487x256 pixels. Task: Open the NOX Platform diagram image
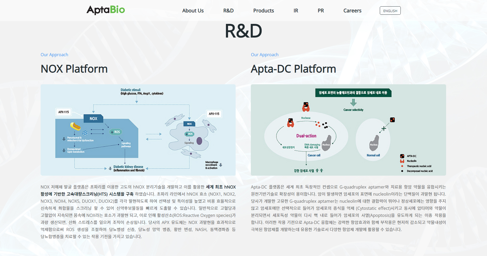(138, 130)
